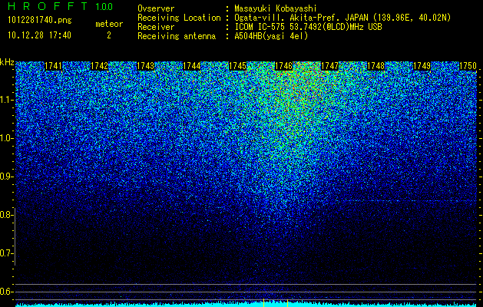Click the 0.6 kHz axis label
The image size is (483, 307).
pyautogui.click(x=5, y=292)
